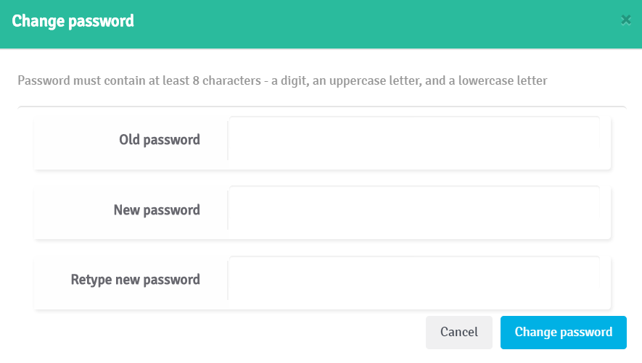642x363 pixels.
Task: Click '8 characters' in the requirements text
Action: pyautogui.click(x=226, y=80)
